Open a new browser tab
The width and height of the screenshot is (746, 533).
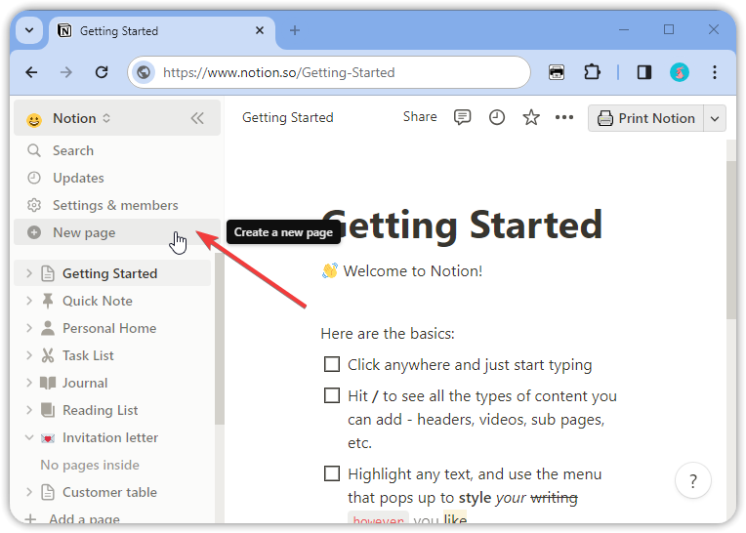(295, 30)
